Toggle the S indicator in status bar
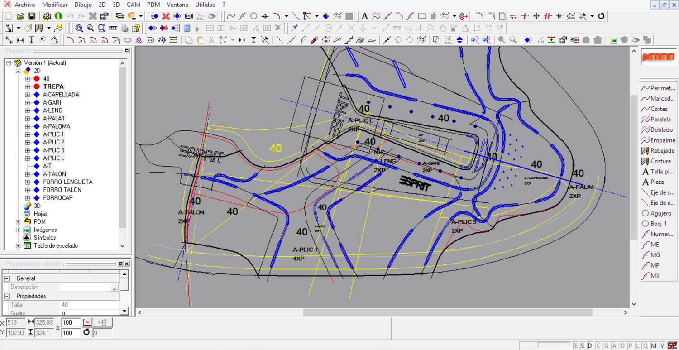 [583, 346]
